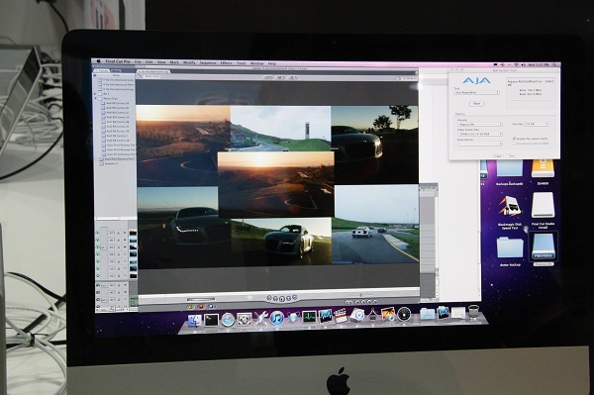
Task: Open Terminal from the dock
Action: (211, 320)
